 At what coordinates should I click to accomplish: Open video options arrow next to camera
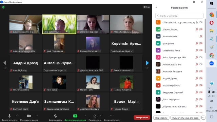[x=37, y=116]
